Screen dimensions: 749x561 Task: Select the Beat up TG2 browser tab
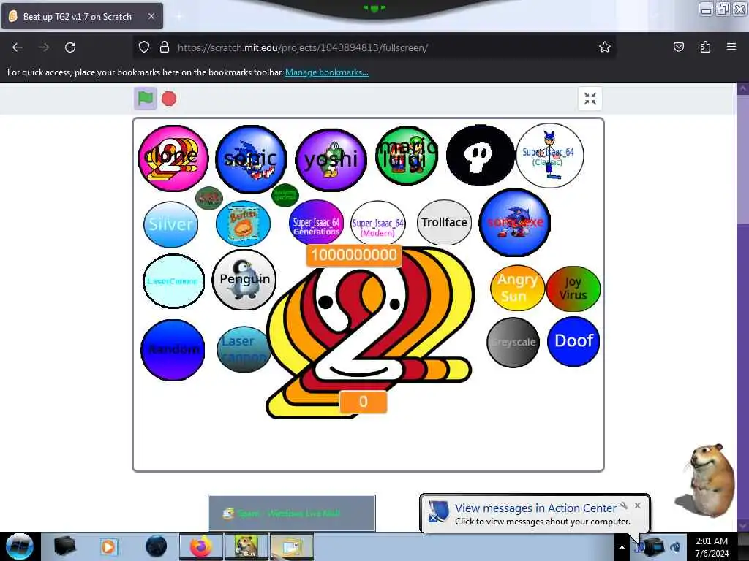coord(82,16)
